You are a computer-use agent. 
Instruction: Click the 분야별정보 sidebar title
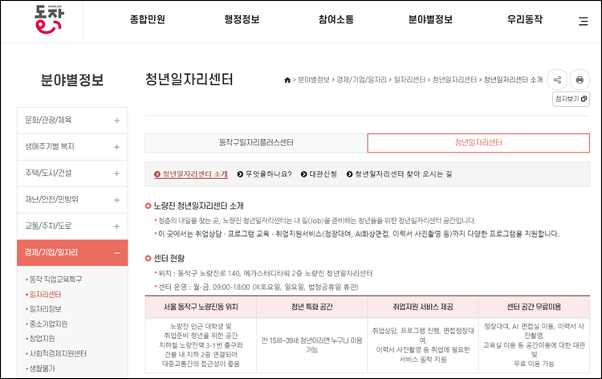click(x=72, y=79)
